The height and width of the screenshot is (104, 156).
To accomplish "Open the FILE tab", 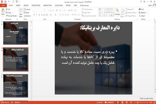I will tap(3, 5).
